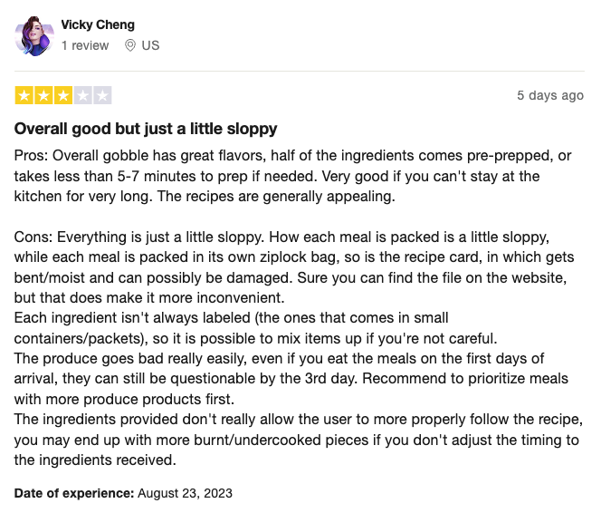
Task: Open the "Overall good but just a little sloppy" title
Action: tap(146, 129)
